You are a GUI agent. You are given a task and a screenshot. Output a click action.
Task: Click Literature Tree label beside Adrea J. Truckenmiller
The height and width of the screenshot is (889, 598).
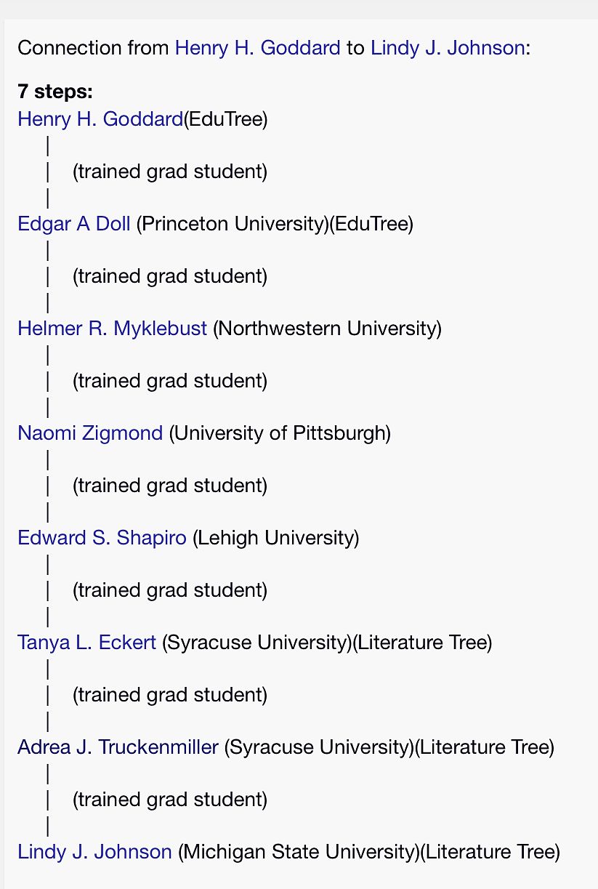click(484, 747)
